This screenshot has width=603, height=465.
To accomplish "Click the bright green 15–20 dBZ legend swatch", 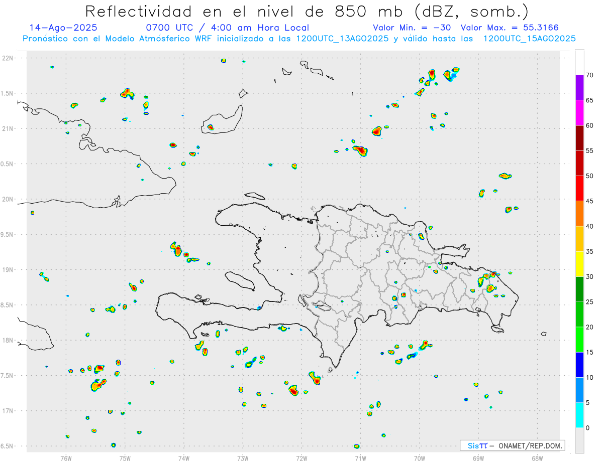I will click(x=579, y=340).
